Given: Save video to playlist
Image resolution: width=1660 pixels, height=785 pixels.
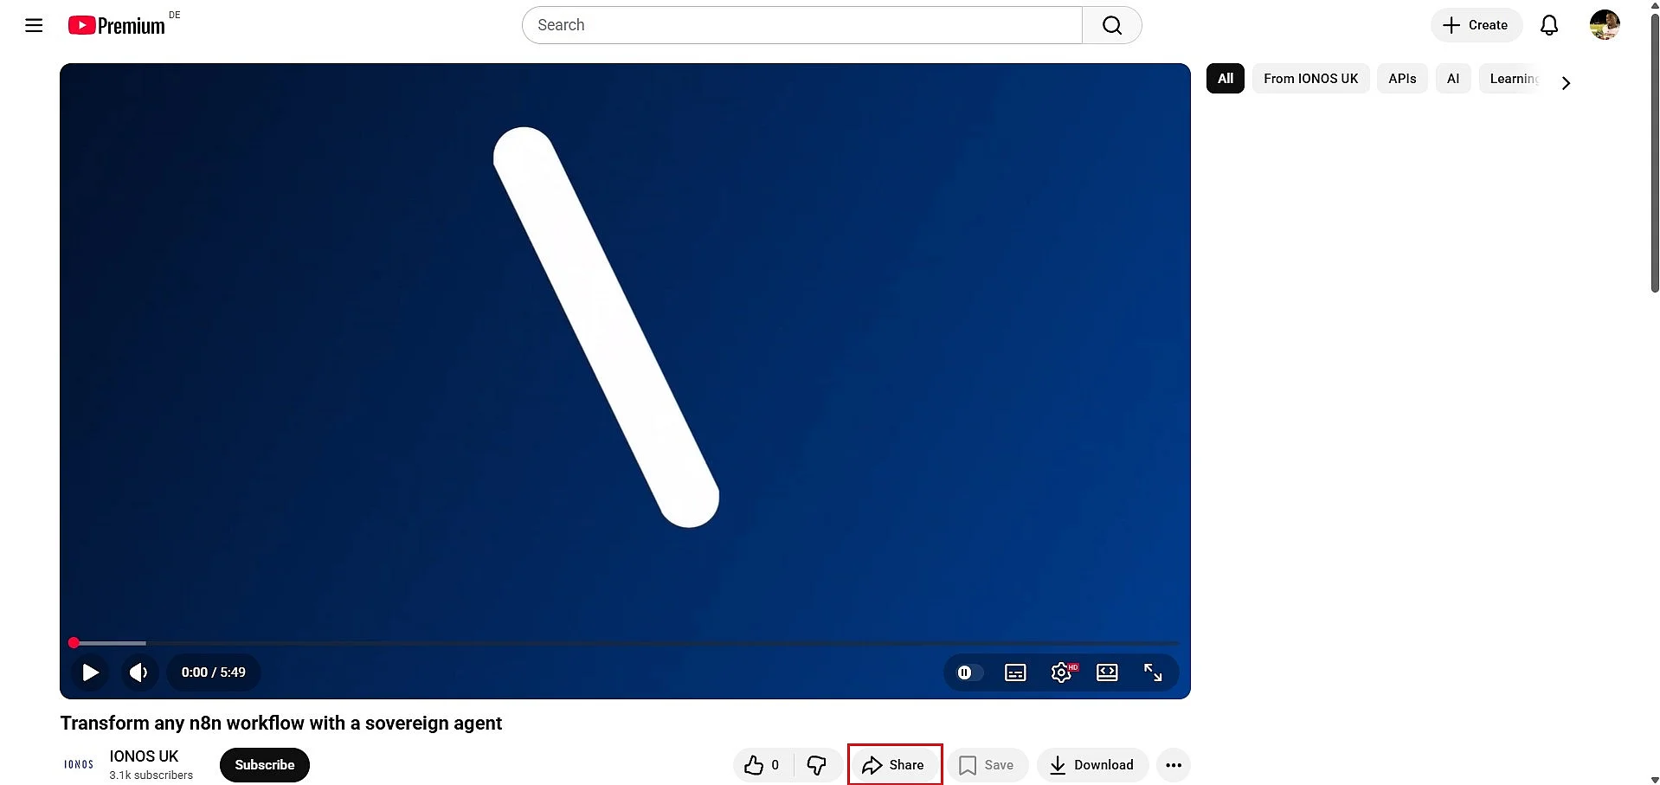Looking at the screenshot, I should click(987, 765).
